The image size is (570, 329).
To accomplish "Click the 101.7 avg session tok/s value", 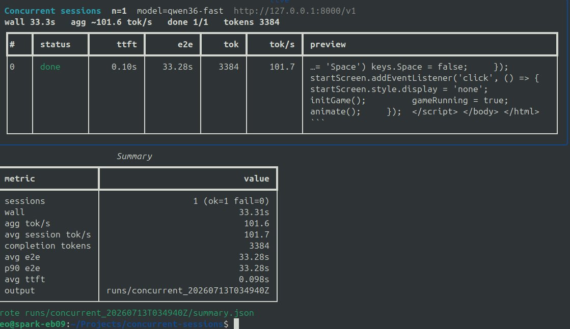I will [x=257, y=235].
